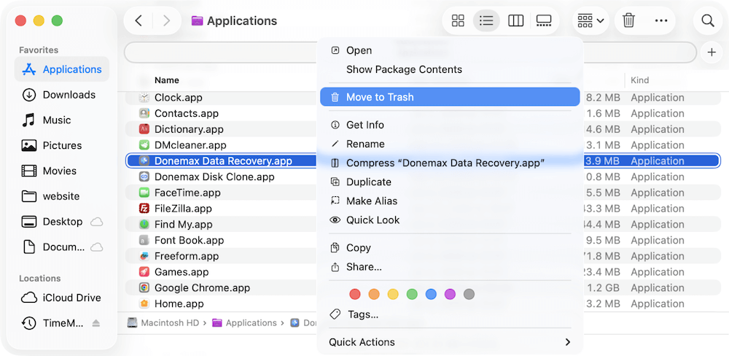This screenshot has height=356, width=729.
Task: Go back with the left chevron
Action: tap(139, 21)
